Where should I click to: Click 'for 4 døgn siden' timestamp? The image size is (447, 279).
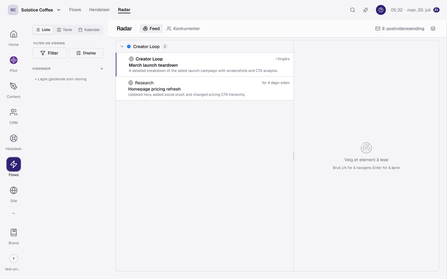[276, 83]
